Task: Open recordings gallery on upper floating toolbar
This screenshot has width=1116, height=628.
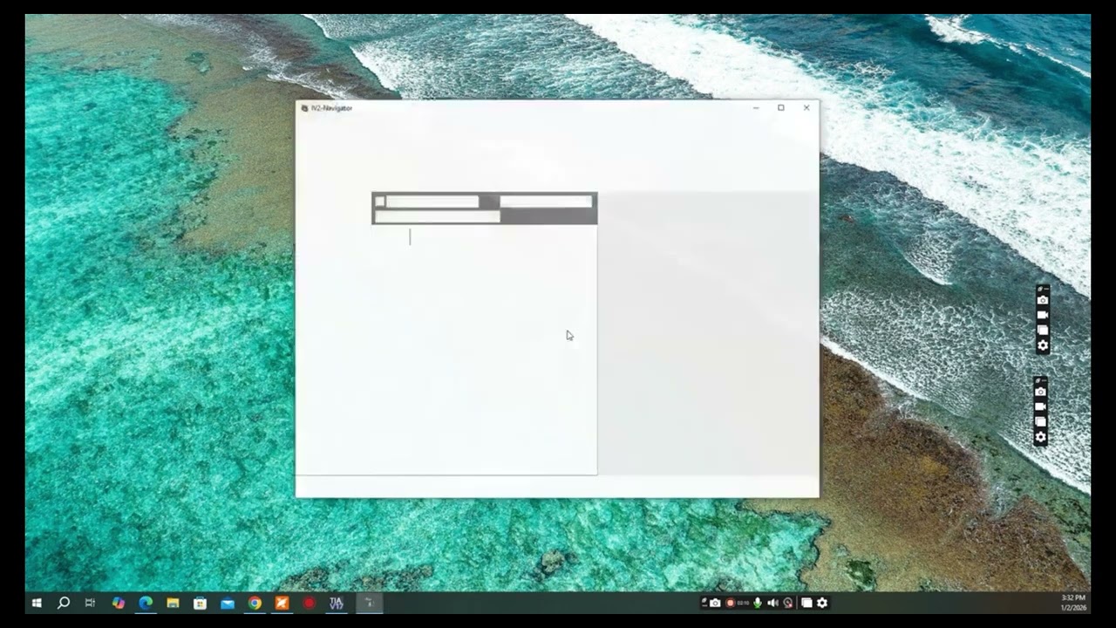Action: click(1042, 330)
